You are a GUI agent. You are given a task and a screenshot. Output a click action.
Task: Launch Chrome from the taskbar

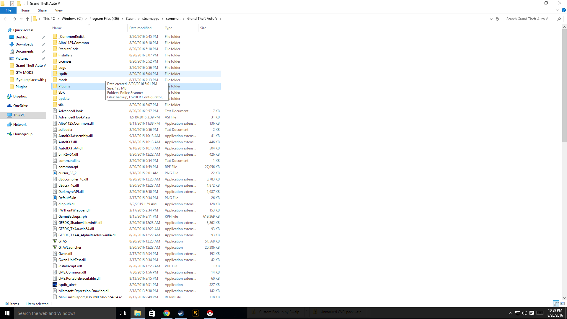point(167,313)
